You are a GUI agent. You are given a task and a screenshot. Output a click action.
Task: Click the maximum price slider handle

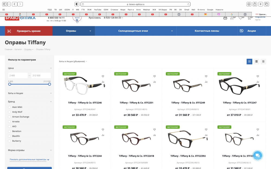pos(49,84)
